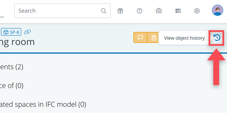Click the briefcase icon in top bar
This screenshot has width=227, height=113.
[159, 11]
